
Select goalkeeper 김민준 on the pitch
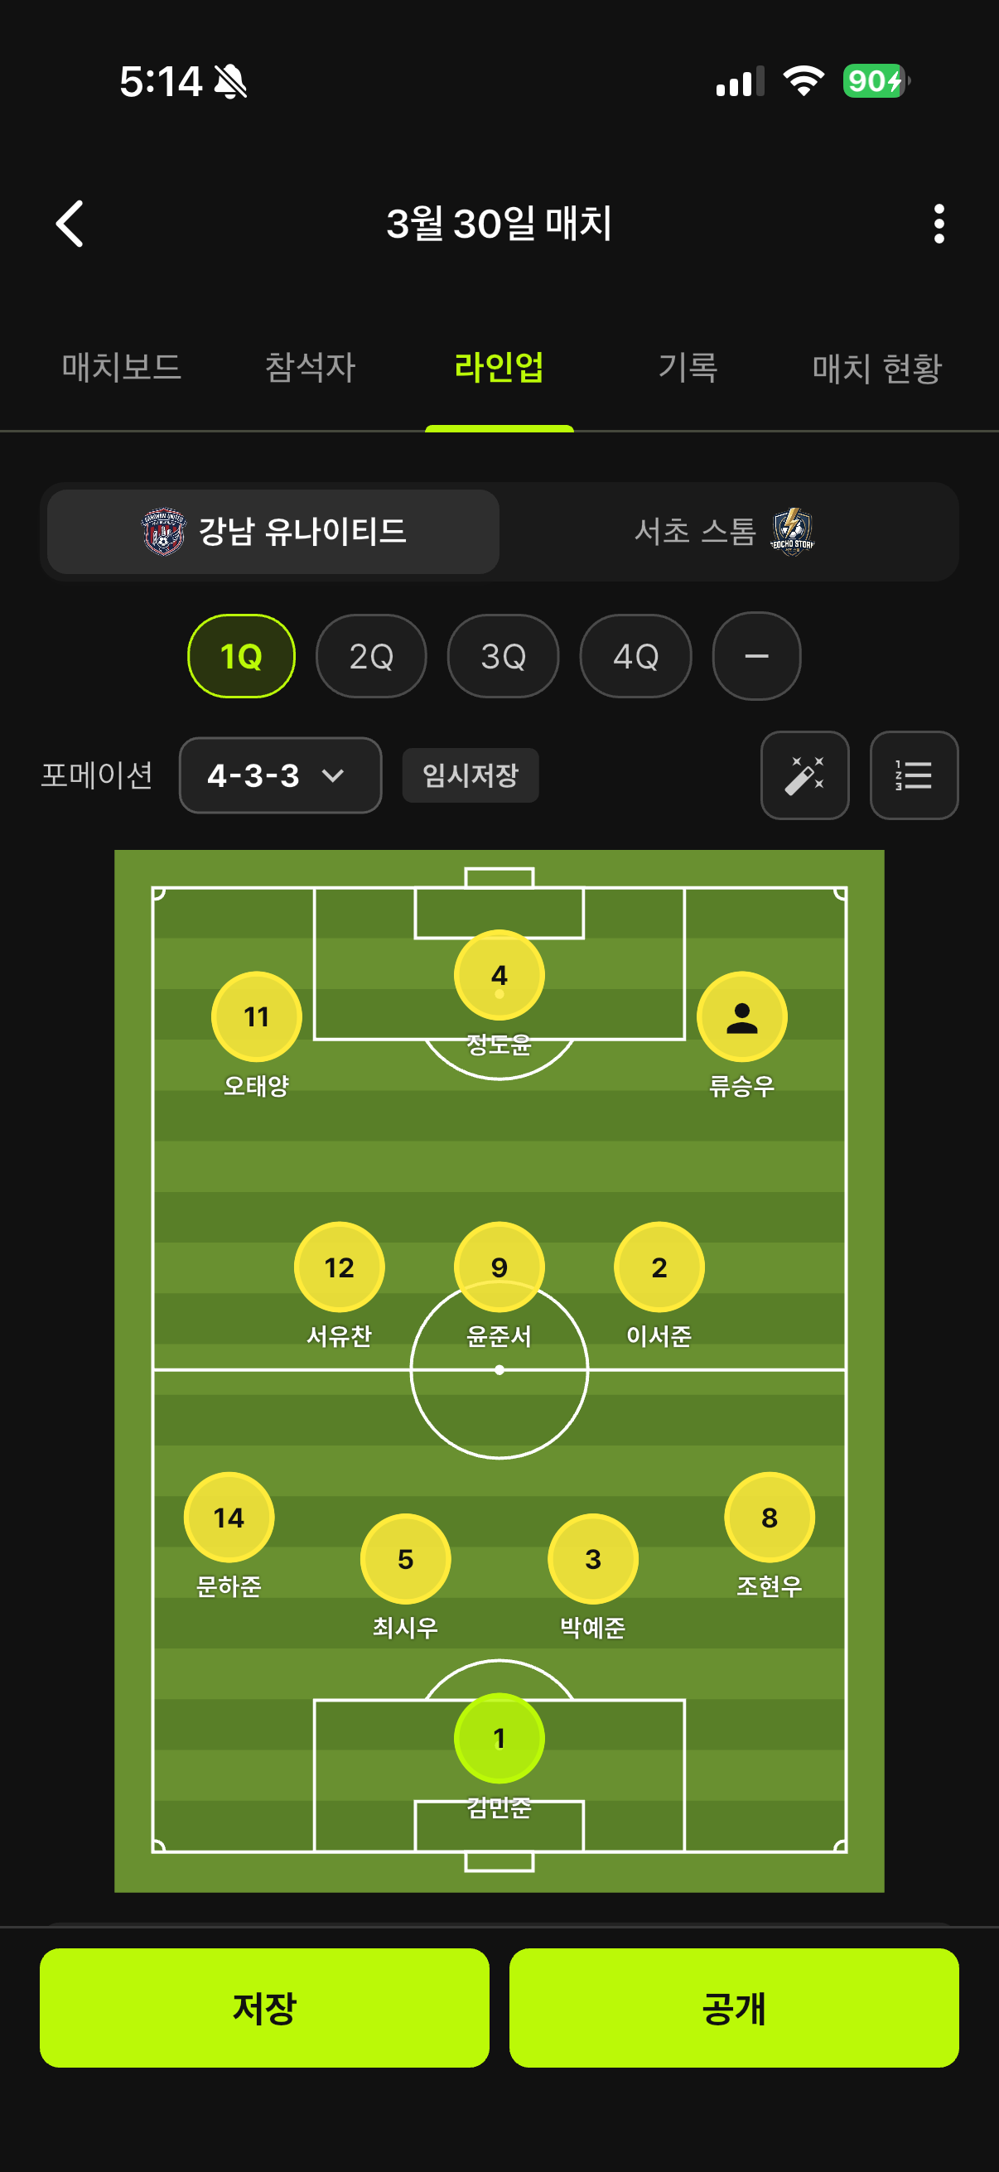coord(499,1737)
